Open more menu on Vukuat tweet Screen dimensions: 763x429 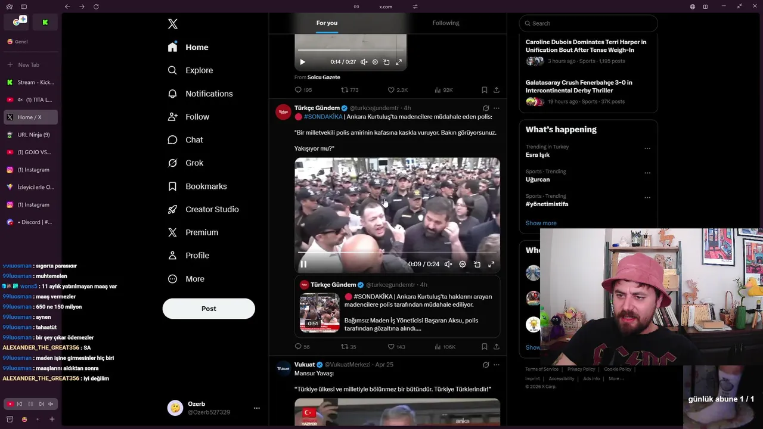pyautogui.click(x=497, y=365)
